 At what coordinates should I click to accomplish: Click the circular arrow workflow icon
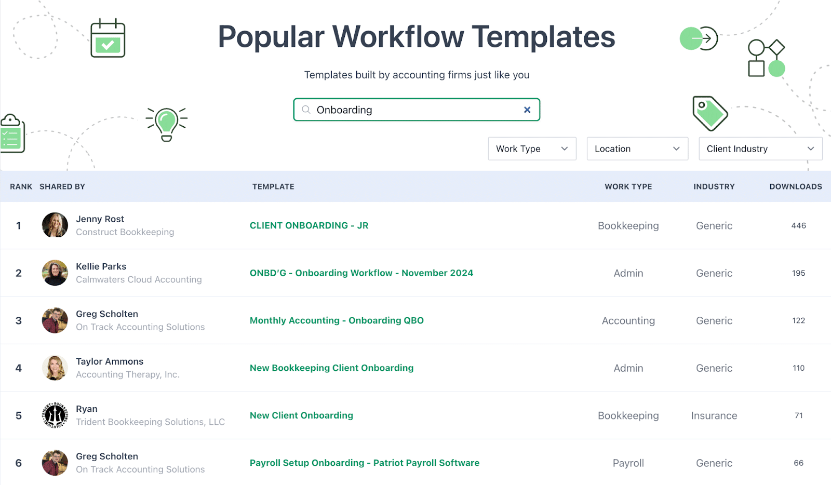(698, 38)
